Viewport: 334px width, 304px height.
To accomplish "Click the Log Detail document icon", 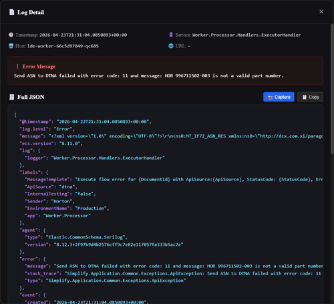I will (11, 12).
